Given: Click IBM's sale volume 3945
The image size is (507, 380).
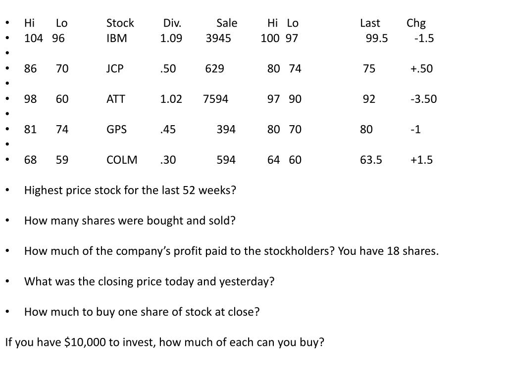Looking at the screenshot, I should (x=218, y=38).
